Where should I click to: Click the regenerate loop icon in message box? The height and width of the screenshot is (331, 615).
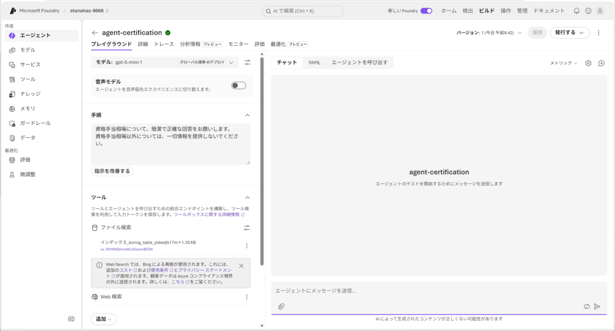point(587,306)
